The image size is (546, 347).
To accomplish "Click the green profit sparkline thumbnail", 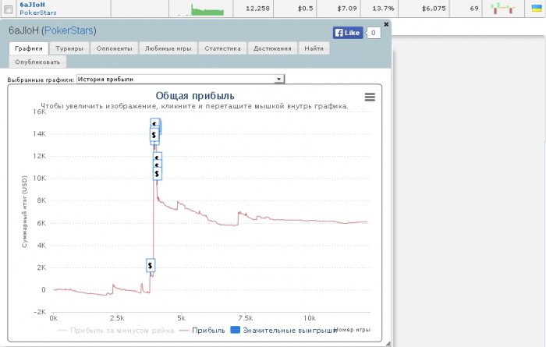I will pyautogui.click(x=207, y=9).
